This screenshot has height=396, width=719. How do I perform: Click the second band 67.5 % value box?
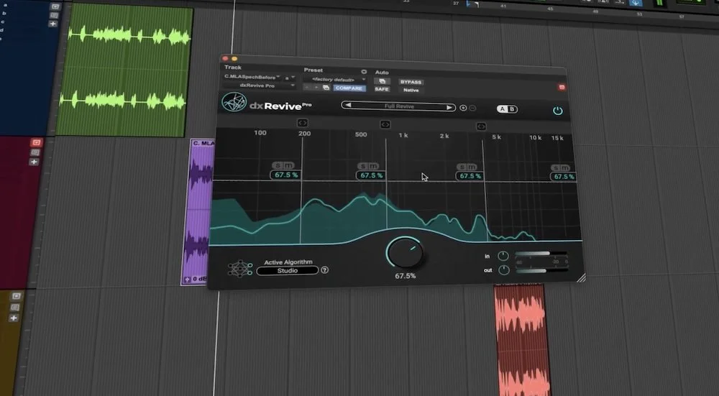tap(372, 175)
